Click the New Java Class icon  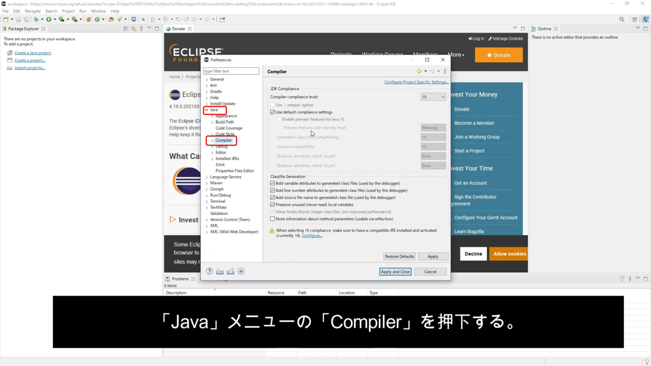[x=97, y=19]
